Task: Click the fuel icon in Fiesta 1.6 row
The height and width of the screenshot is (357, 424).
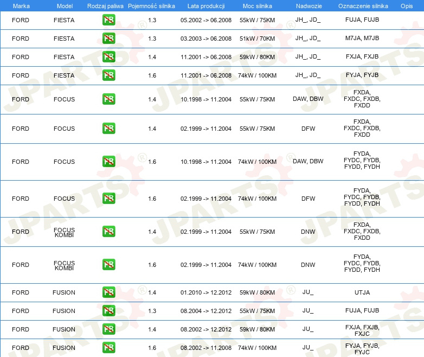Action: coord(108,75)
